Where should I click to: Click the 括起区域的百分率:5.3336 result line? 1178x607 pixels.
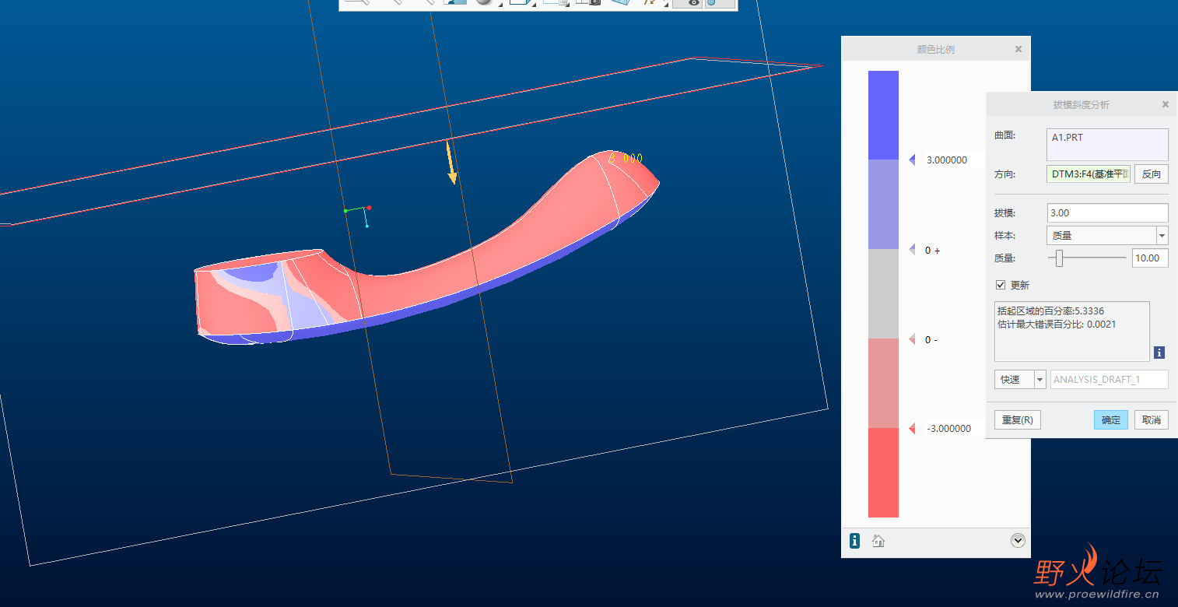tap(1050, 311)
